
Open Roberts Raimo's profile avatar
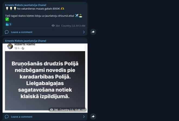pos(10,46)
